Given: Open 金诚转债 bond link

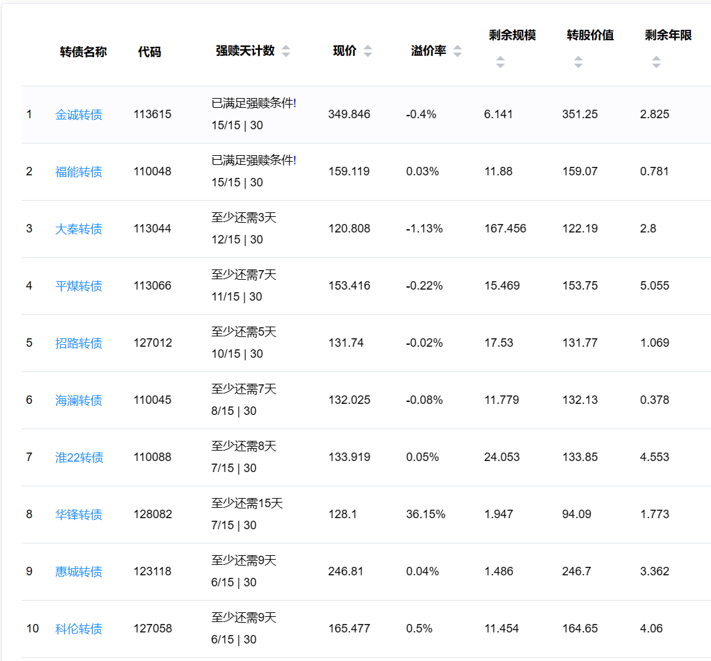Looking at the screenshot, I should (x=79, y=115).
